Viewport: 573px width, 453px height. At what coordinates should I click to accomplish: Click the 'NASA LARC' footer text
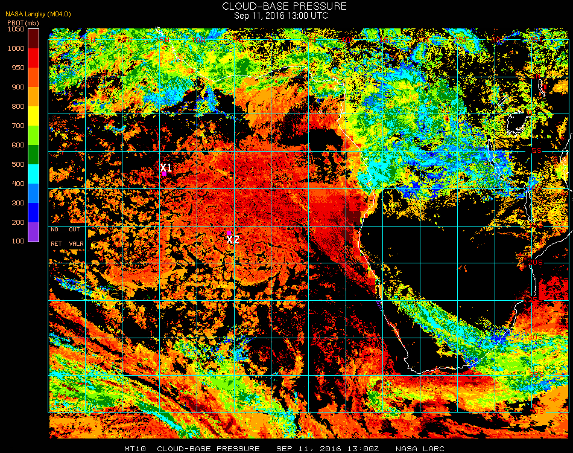420,449
